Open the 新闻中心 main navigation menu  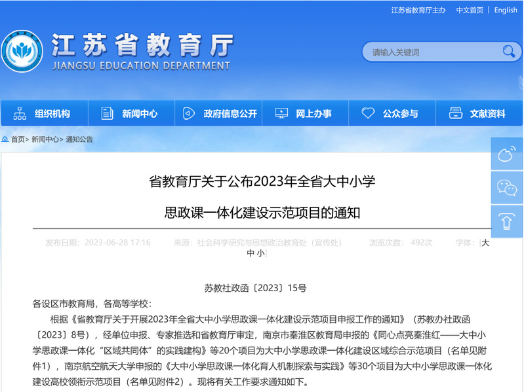139,114
